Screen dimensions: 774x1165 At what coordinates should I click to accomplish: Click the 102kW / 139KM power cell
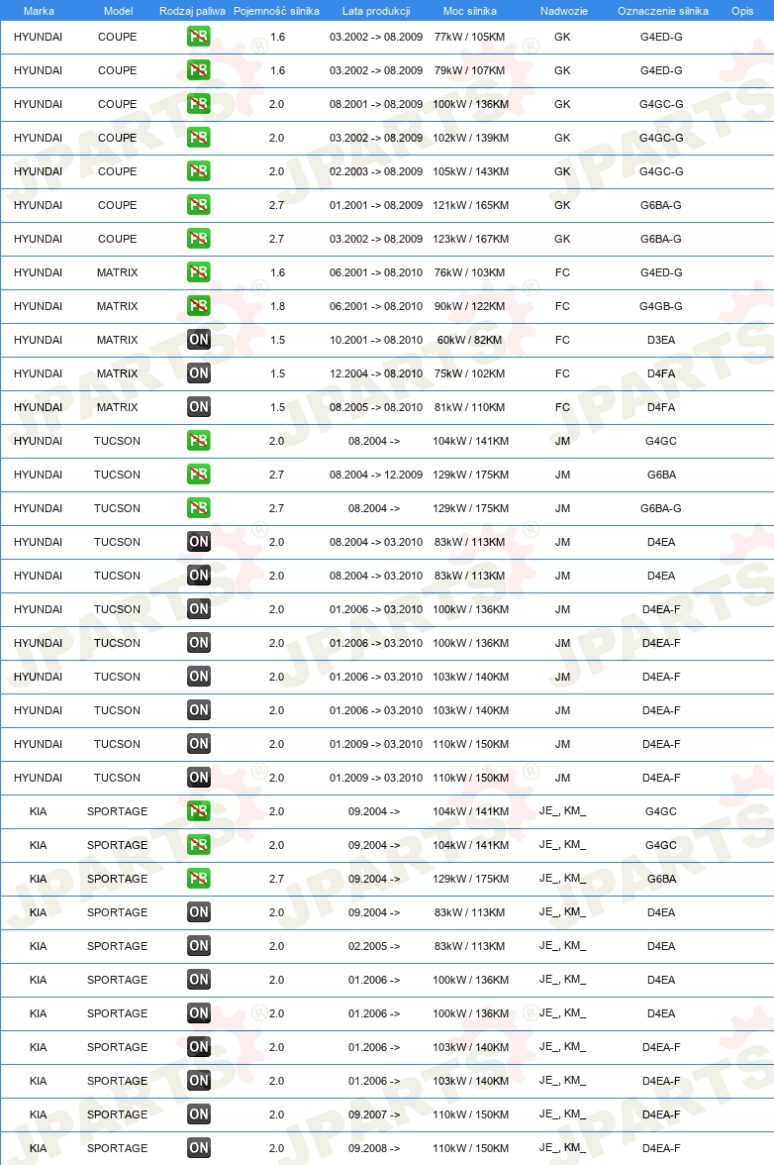coord(470,138)
